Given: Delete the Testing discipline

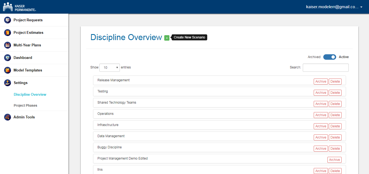Looking at the screenshot, I should [x=335, y=93].
